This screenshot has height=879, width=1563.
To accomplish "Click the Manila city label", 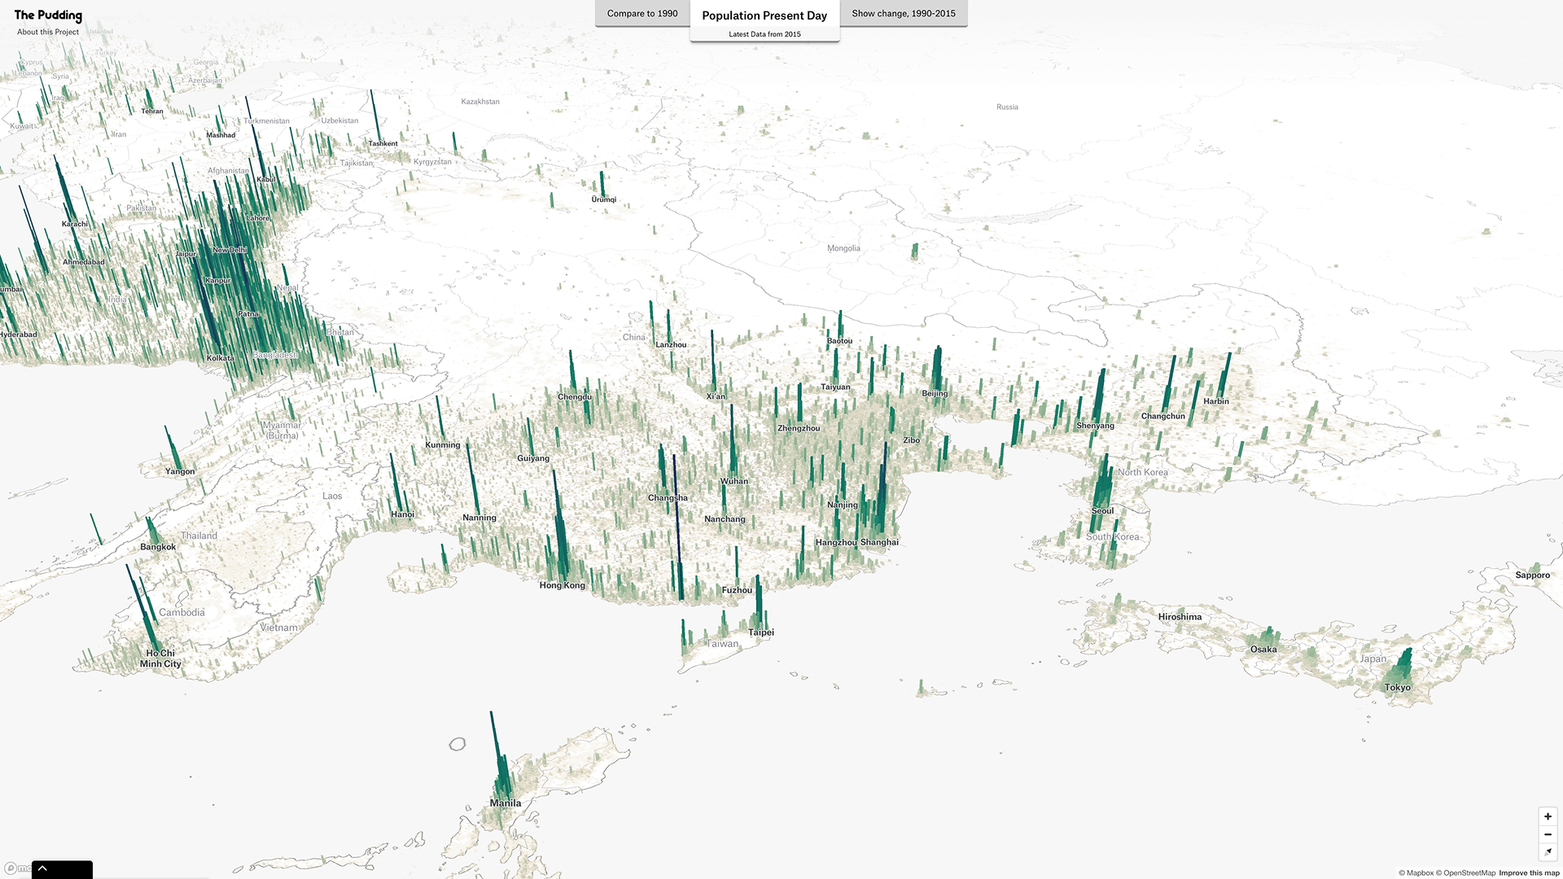I will (506, 803).
